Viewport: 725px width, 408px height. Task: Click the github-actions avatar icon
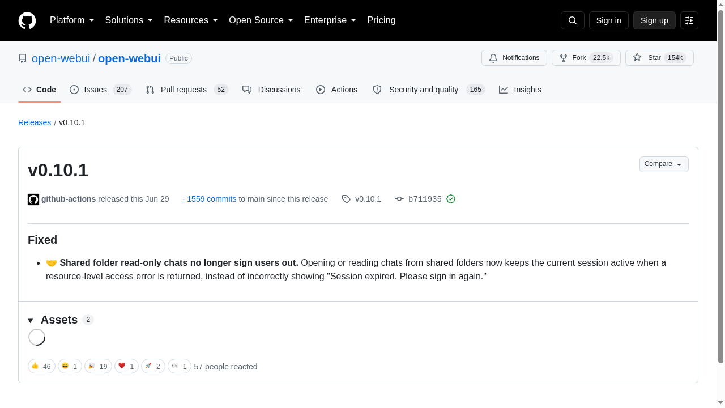click(33, 199)
